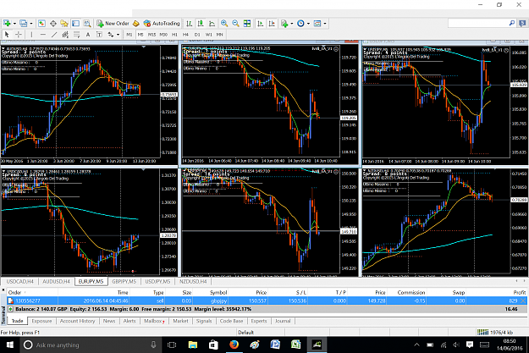Draw a trendline
This screenshot has height=353, width=529.
54,35
